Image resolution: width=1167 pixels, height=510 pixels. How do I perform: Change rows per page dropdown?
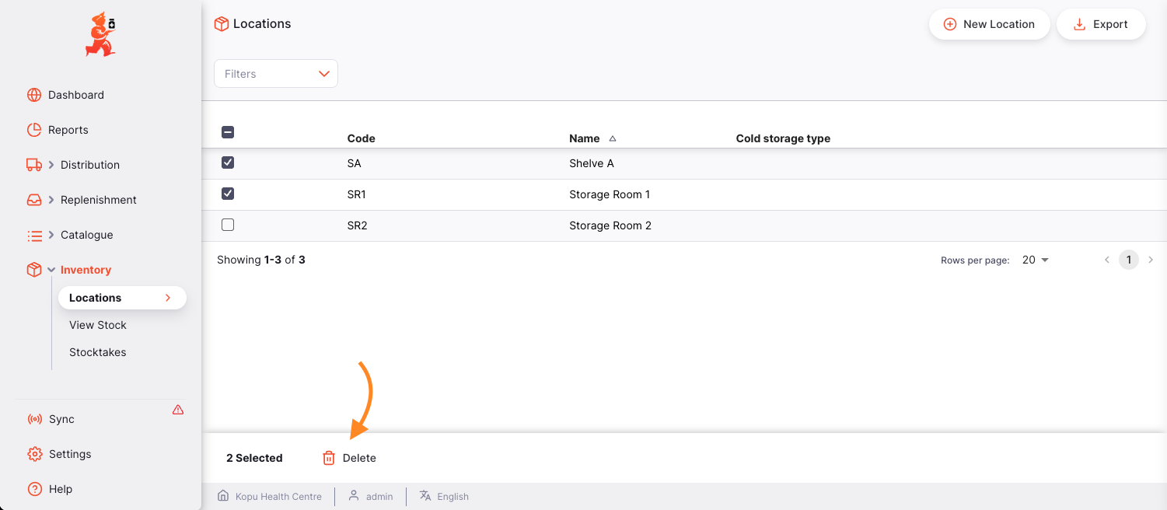click(x=1036, y=260)
